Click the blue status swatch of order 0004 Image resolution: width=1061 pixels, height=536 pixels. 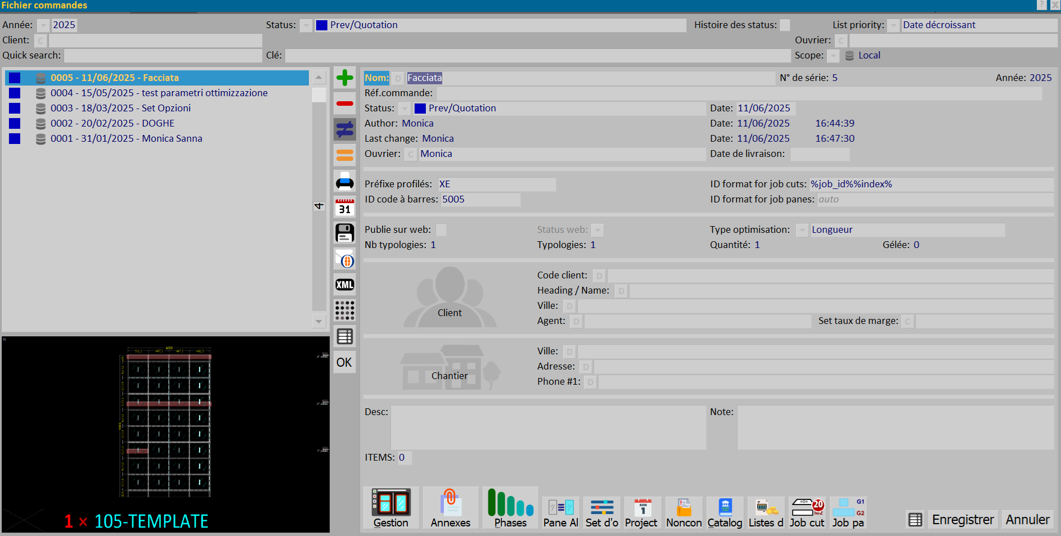tap(15, 93)
